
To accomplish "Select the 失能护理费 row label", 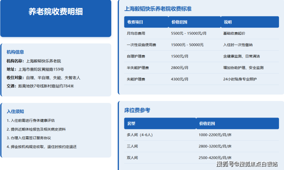I will pos(136,79).
